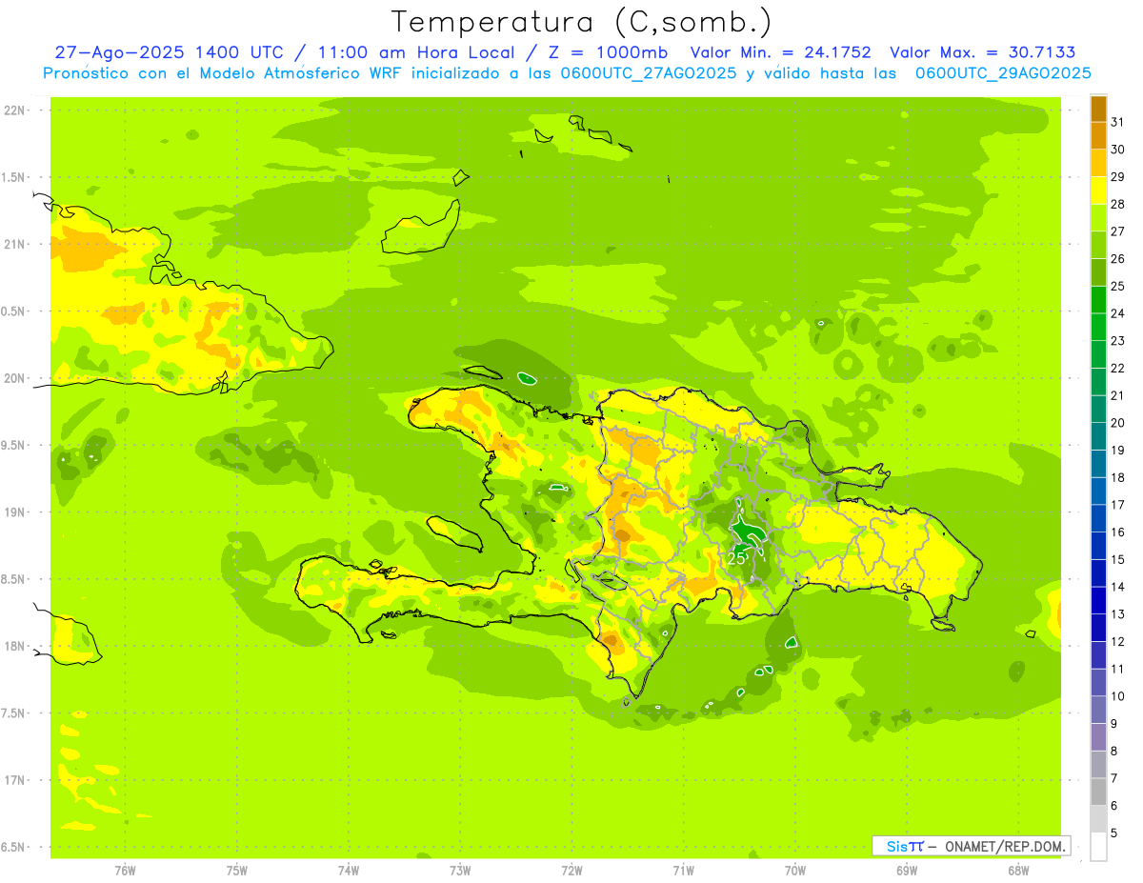This screenshot has width=1143, height=883.
Task: Pick the yellow colorbar swatch between 28 and 29
Action: pyautogui.click(x=1098, y=190)
